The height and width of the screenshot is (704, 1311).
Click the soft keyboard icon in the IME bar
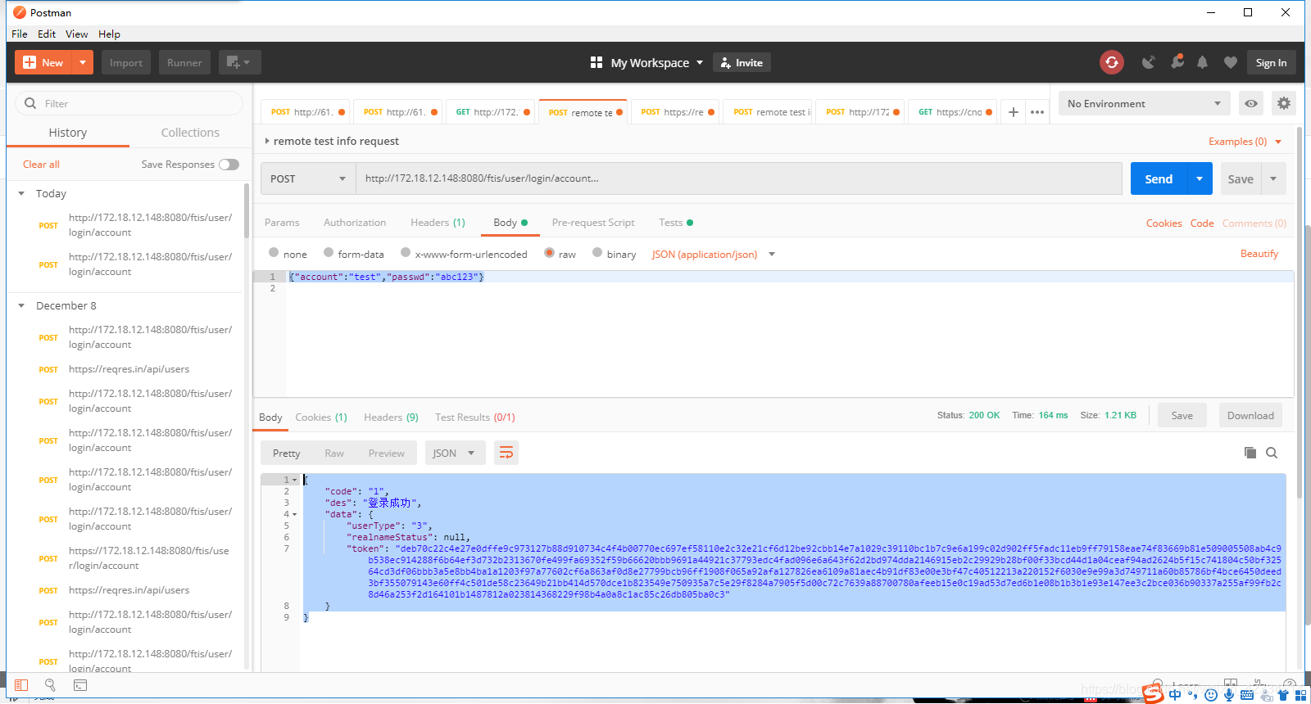tap(1246, 695)
